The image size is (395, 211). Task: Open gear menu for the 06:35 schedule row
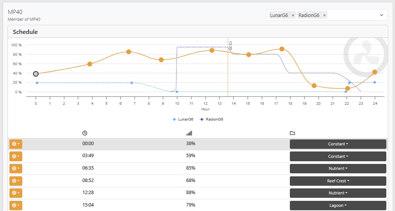[x=15, y=168]
